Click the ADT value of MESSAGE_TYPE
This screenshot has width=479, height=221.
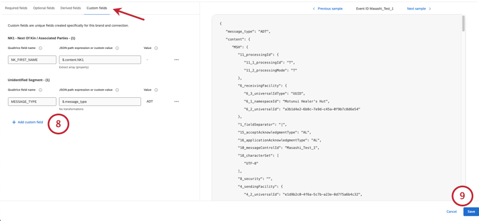coord(150,102)
